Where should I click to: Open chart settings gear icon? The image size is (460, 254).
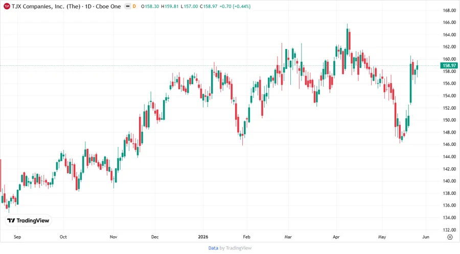point(450,237)
